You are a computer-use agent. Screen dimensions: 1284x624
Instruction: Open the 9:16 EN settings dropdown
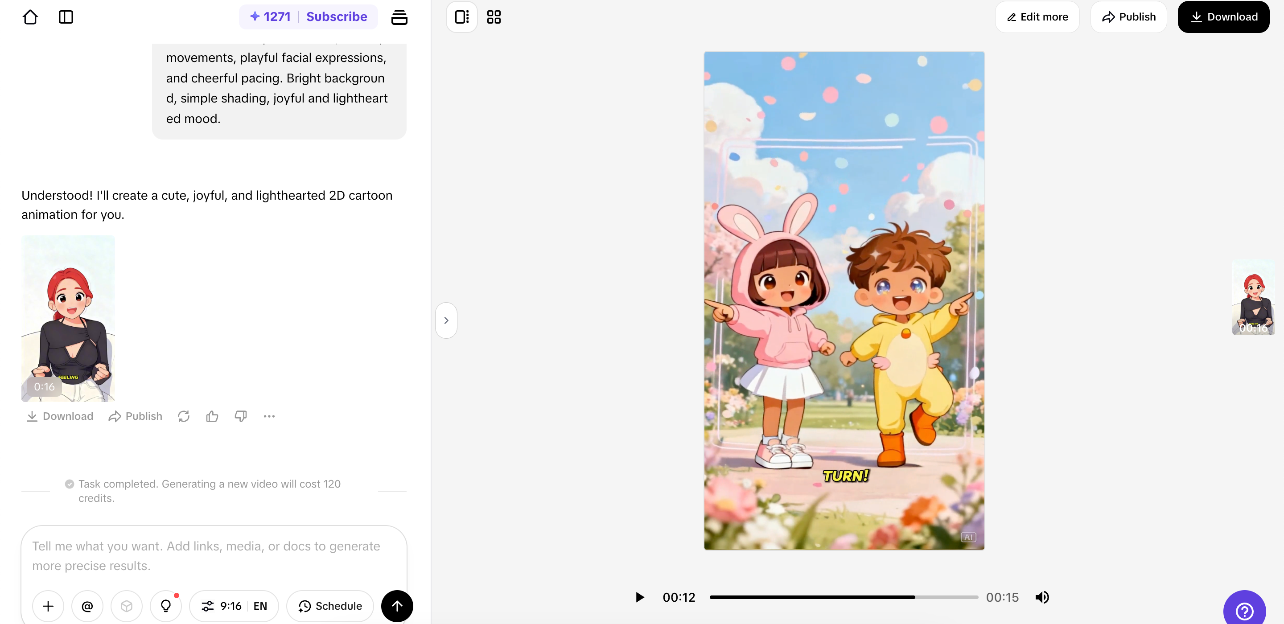[234, 606]
